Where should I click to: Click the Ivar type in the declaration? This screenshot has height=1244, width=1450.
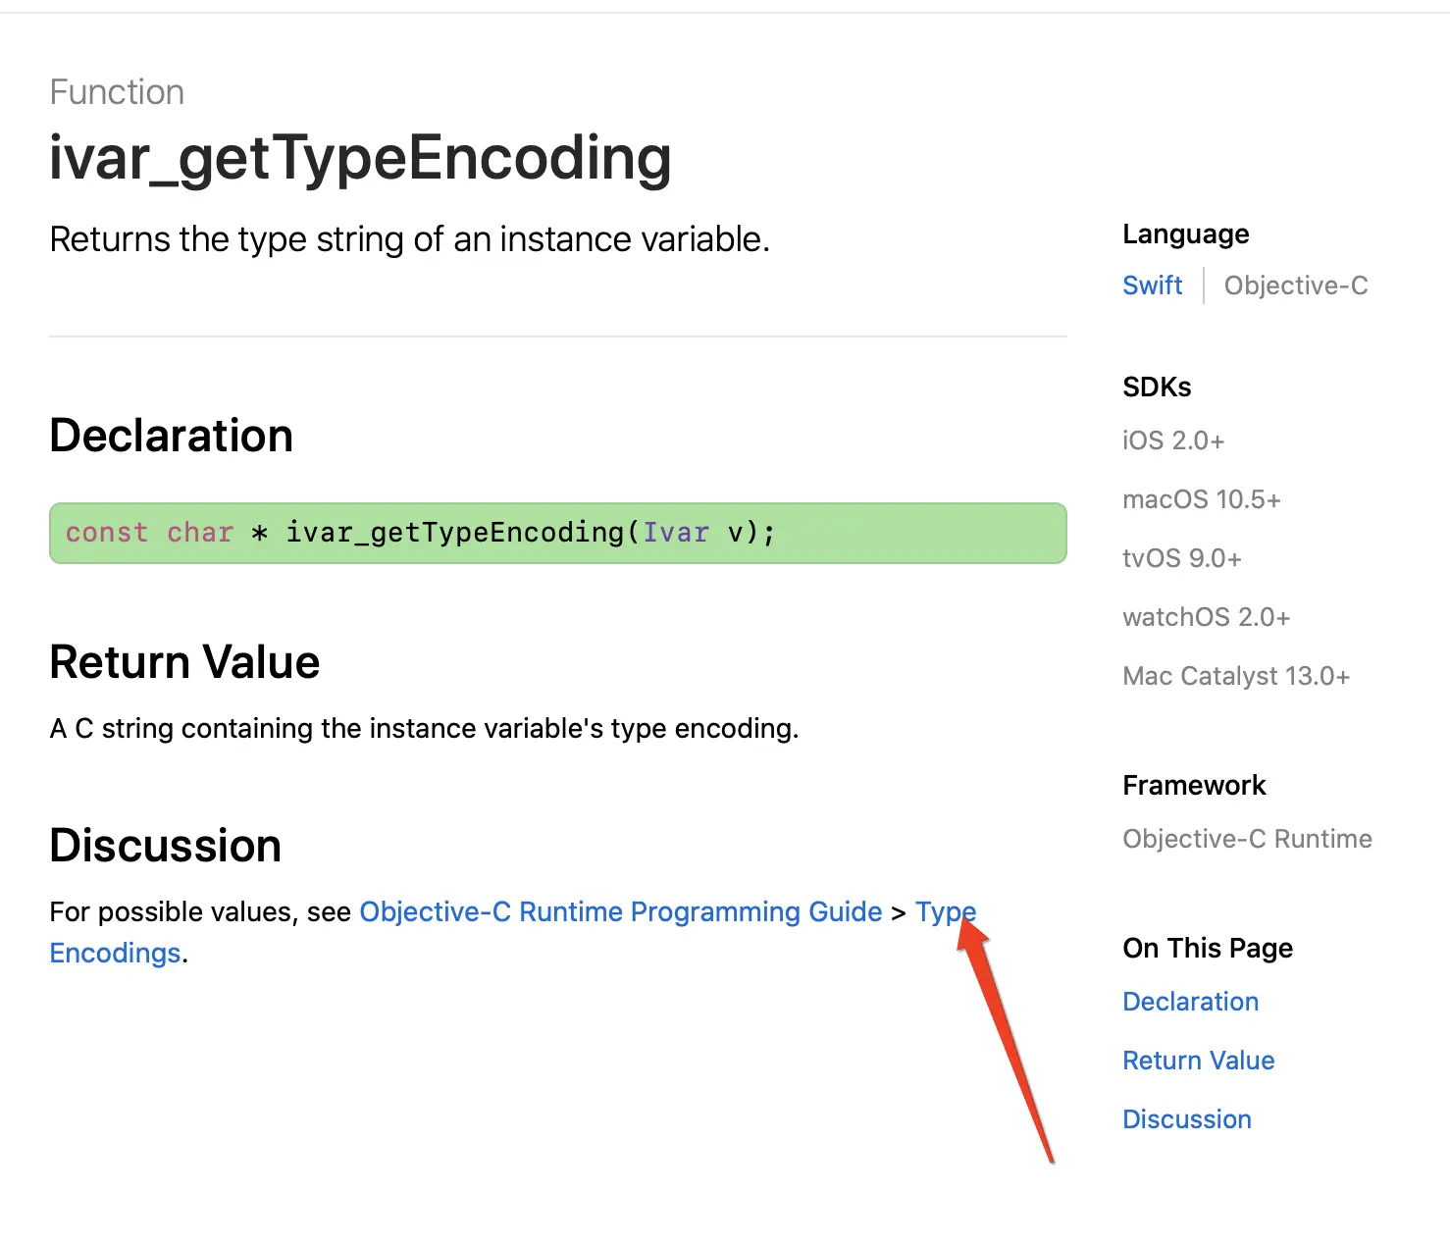675,533
